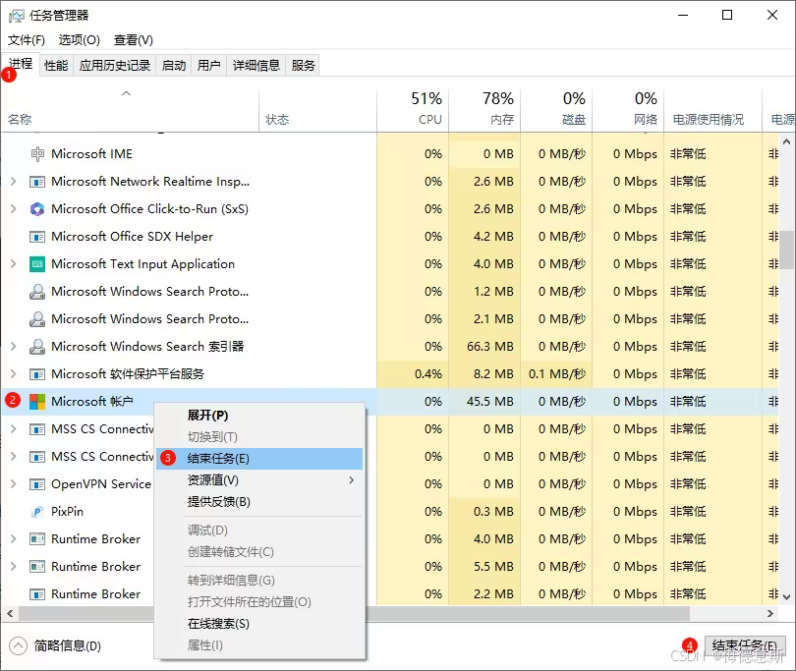796x671 pixels.
Task: Switch to the 性能 tab
Action: tap(56, 66)
